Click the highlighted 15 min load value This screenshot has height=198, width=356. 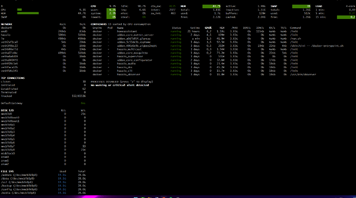coord(346,17)
